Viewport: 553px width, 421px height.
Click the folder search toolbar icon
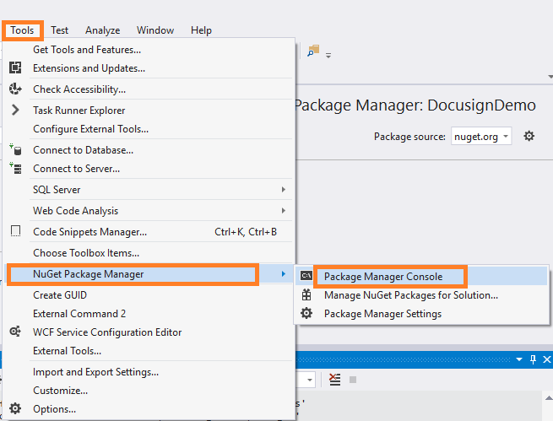313,51
